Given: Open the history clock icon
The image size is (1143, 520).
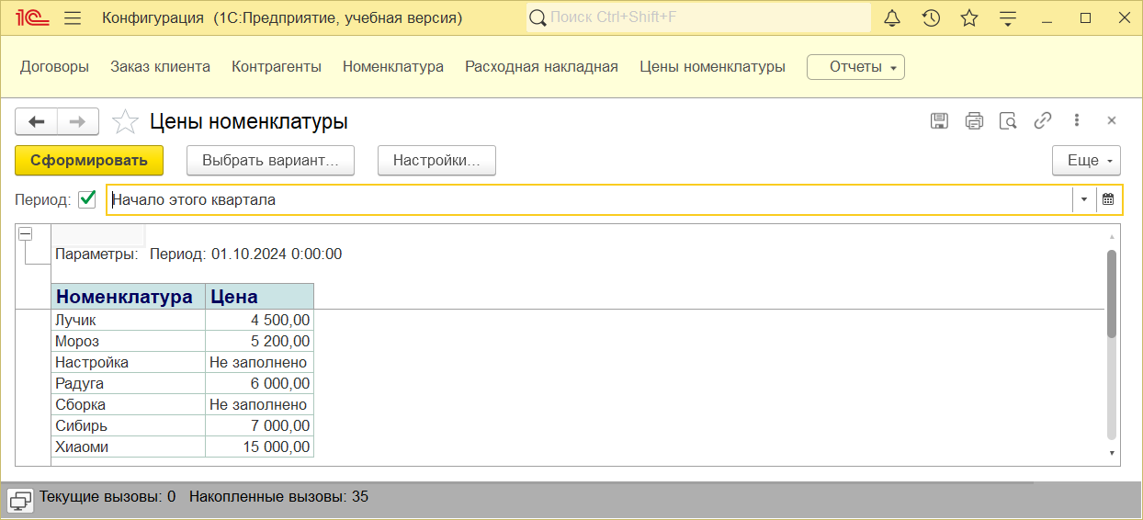Looking at the screenshot, I should (x=931, y=17).
